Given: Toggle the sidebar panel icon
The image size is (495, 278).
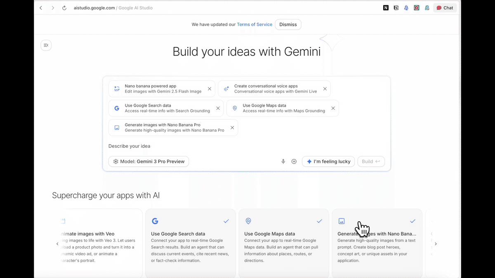Looking at the screenshot, I should (46, 45).
